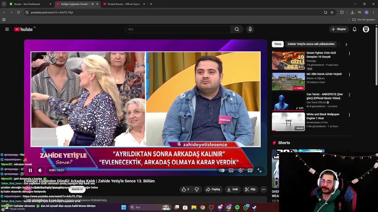
Task: Open Pixeloğlu channel name link
Action: tap(311, 61)
